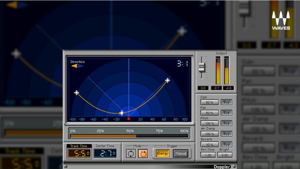Click the Center Time 2:7 display
The width and height of the screenshot is (300, 169).
105,153
